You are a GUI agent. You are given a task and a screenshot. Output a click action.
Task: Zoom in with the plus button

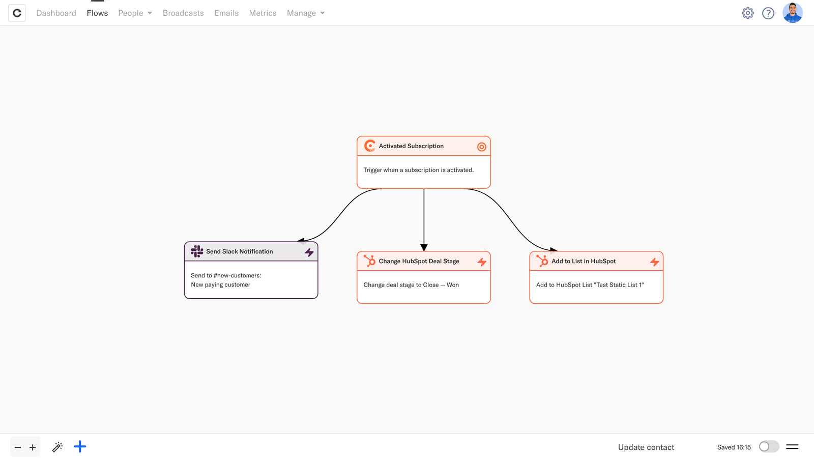click(33, 447)
